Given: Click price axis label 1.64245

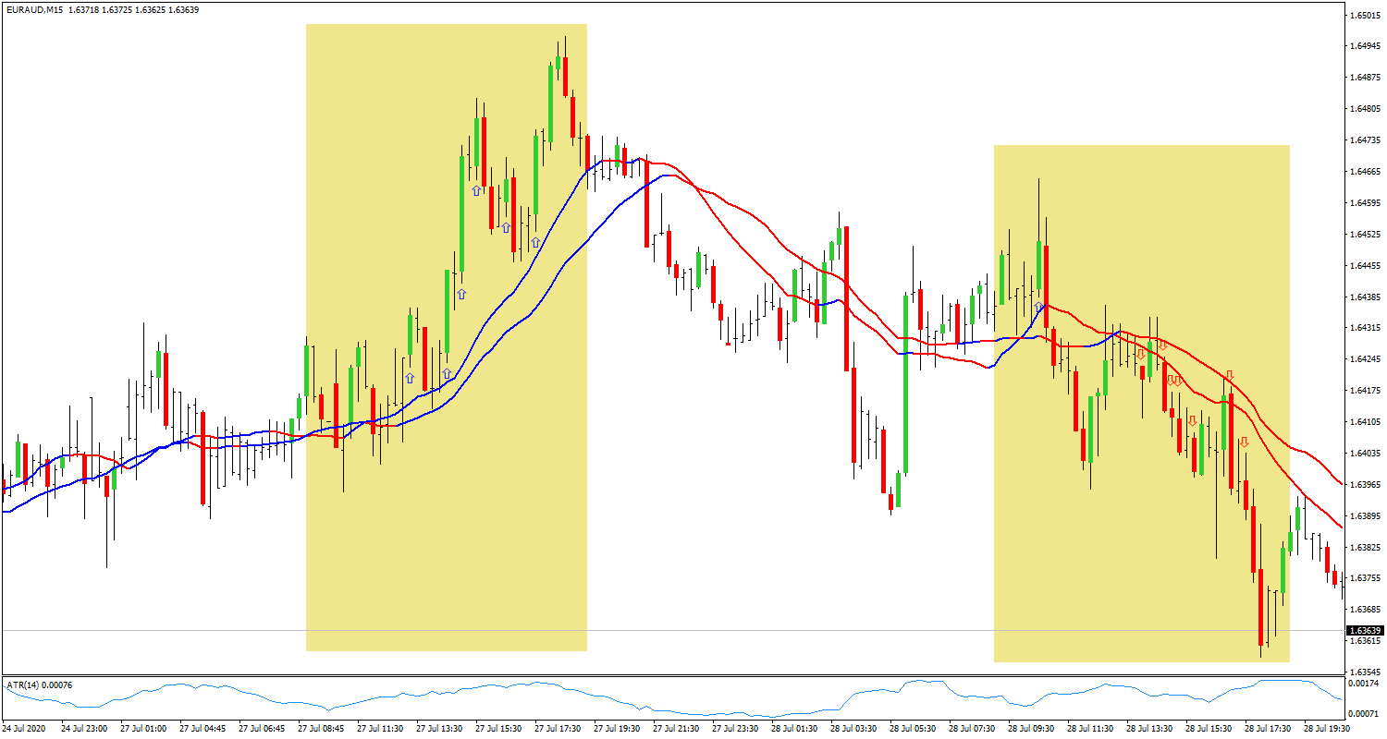Looking at the screenshot, I should [1364, 359].
